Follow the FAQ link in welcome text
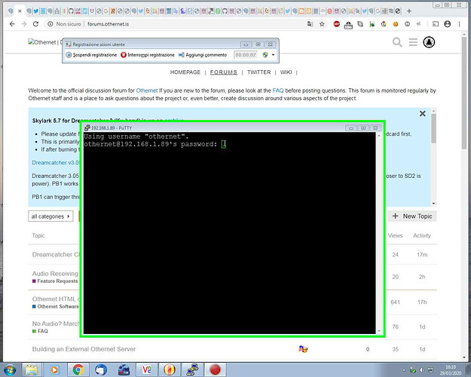 point(278,90)
